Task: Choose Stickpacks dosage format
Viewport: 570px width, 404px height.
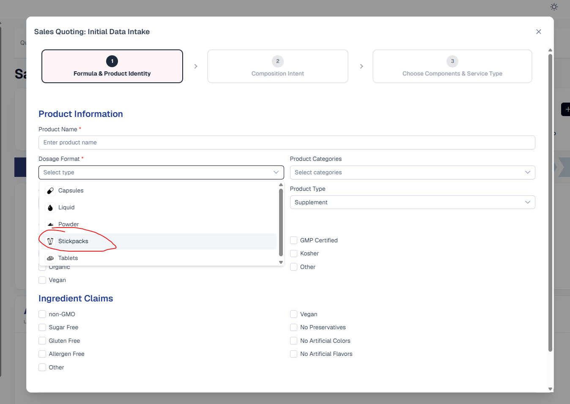Action: click(159, 241)
